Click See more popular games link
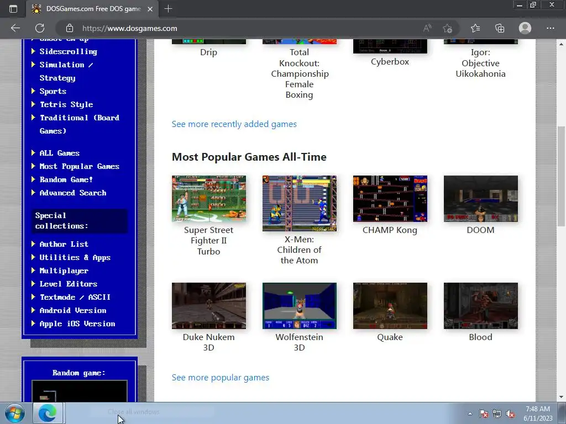Image resolution: width=566 pixels, height=424 pixels. coord(221,378)
